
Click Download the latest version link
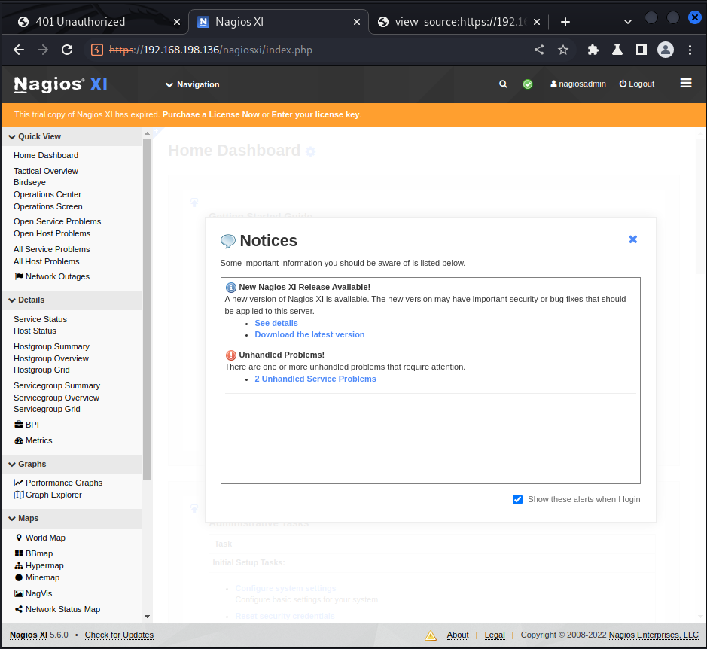(309, 334)
